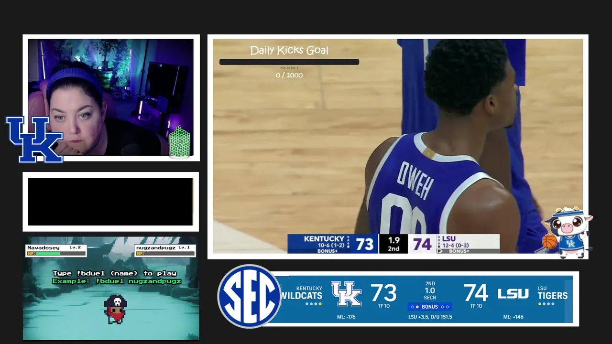Click the duel game panel background scene
This screenshot has width=612, height=344.
pyautogui.click(x=111, y=288)
